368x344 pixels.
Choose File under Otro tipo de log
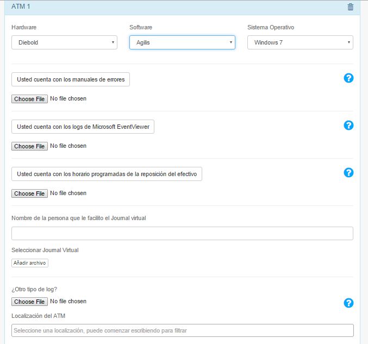pos(29,302)
